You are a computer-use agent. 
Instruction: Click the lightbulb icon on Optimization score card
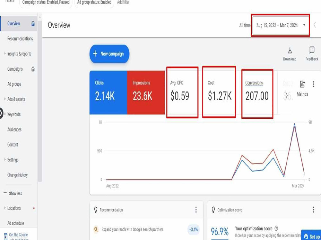click(213, 210)
